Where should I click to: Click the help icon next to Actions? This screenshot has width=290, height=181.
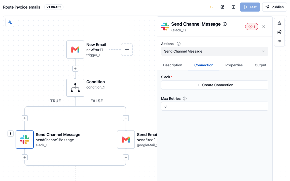(x=178, y=44)
